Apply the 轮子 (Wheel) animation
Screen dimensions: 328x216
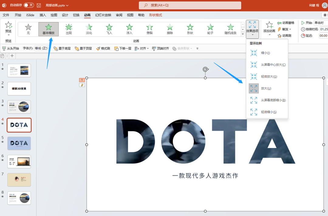pos(210,29)
